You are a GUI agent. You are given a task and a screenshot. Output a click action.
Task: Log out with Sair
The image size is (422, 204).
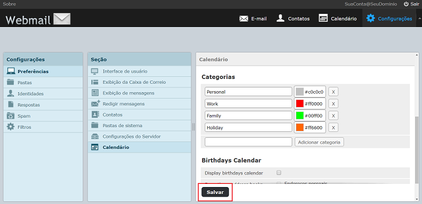point(411,4)
